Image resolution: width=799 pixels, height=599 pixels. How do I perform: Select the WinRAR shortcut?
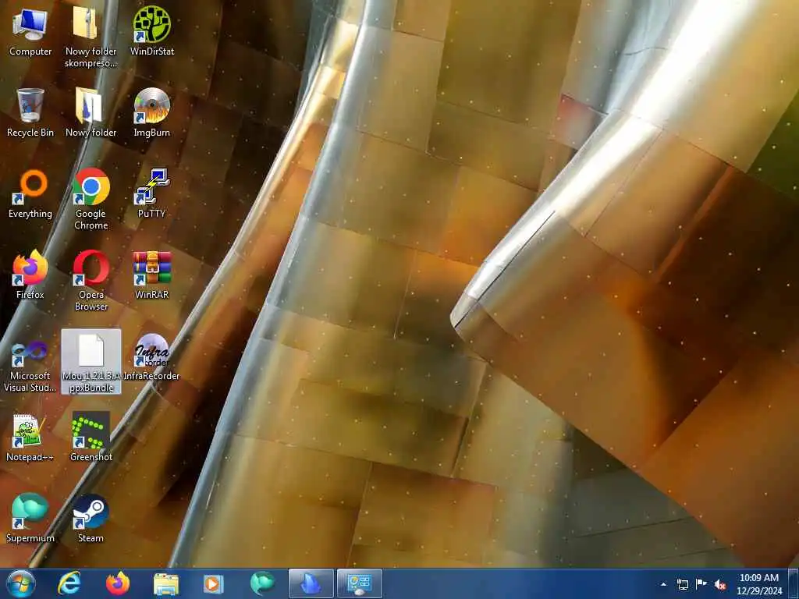(152, 275)
